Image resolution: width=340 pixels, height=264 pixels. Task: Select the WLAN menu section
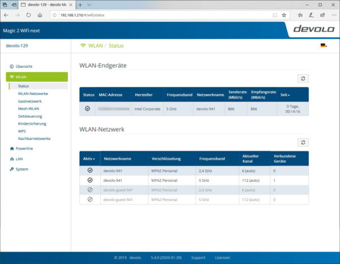(37, 77)
